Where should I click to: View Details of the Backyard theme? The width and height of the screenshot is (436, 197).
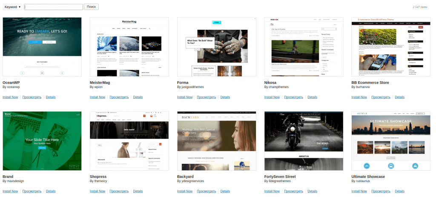pyautogui.click(x=225, y=191)
